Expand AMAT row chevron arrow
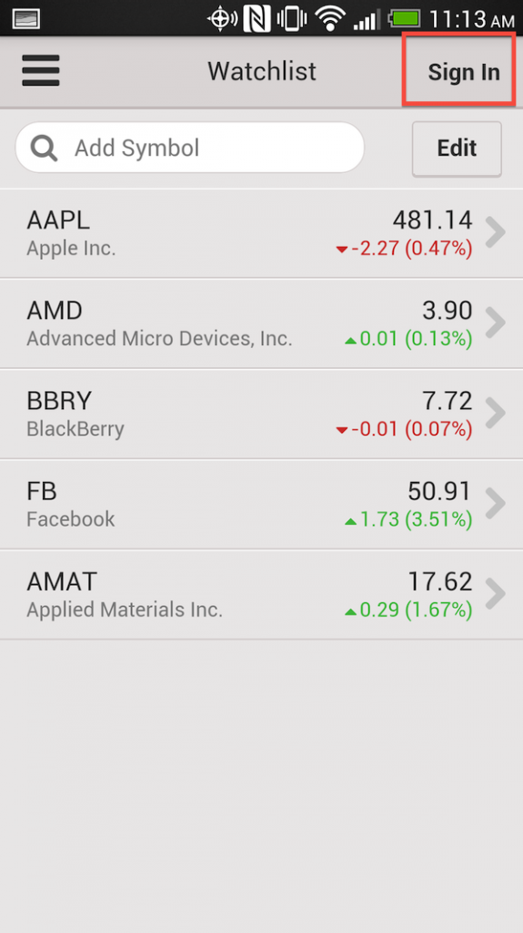The width and height of the screenshot is (523, 933). (x=495, y=594)
